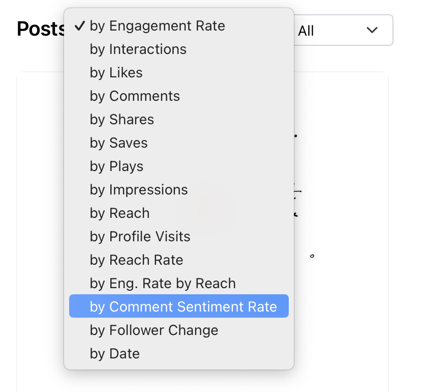425x392 pixels.
Task: Sort posts by Reach Rate
Action: [x=136, y=260]
